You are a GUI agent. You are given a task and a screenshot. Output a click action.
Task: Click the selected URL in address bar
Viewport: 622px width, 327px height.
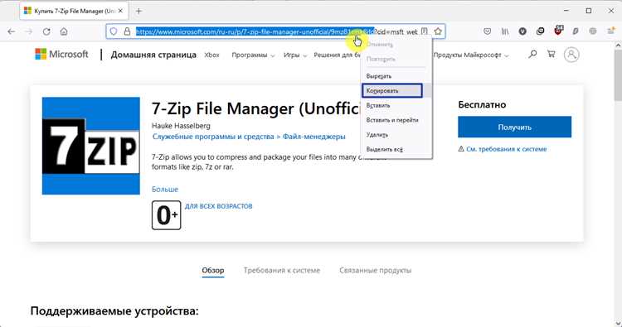pyautogui.click(x=255, y=31)
